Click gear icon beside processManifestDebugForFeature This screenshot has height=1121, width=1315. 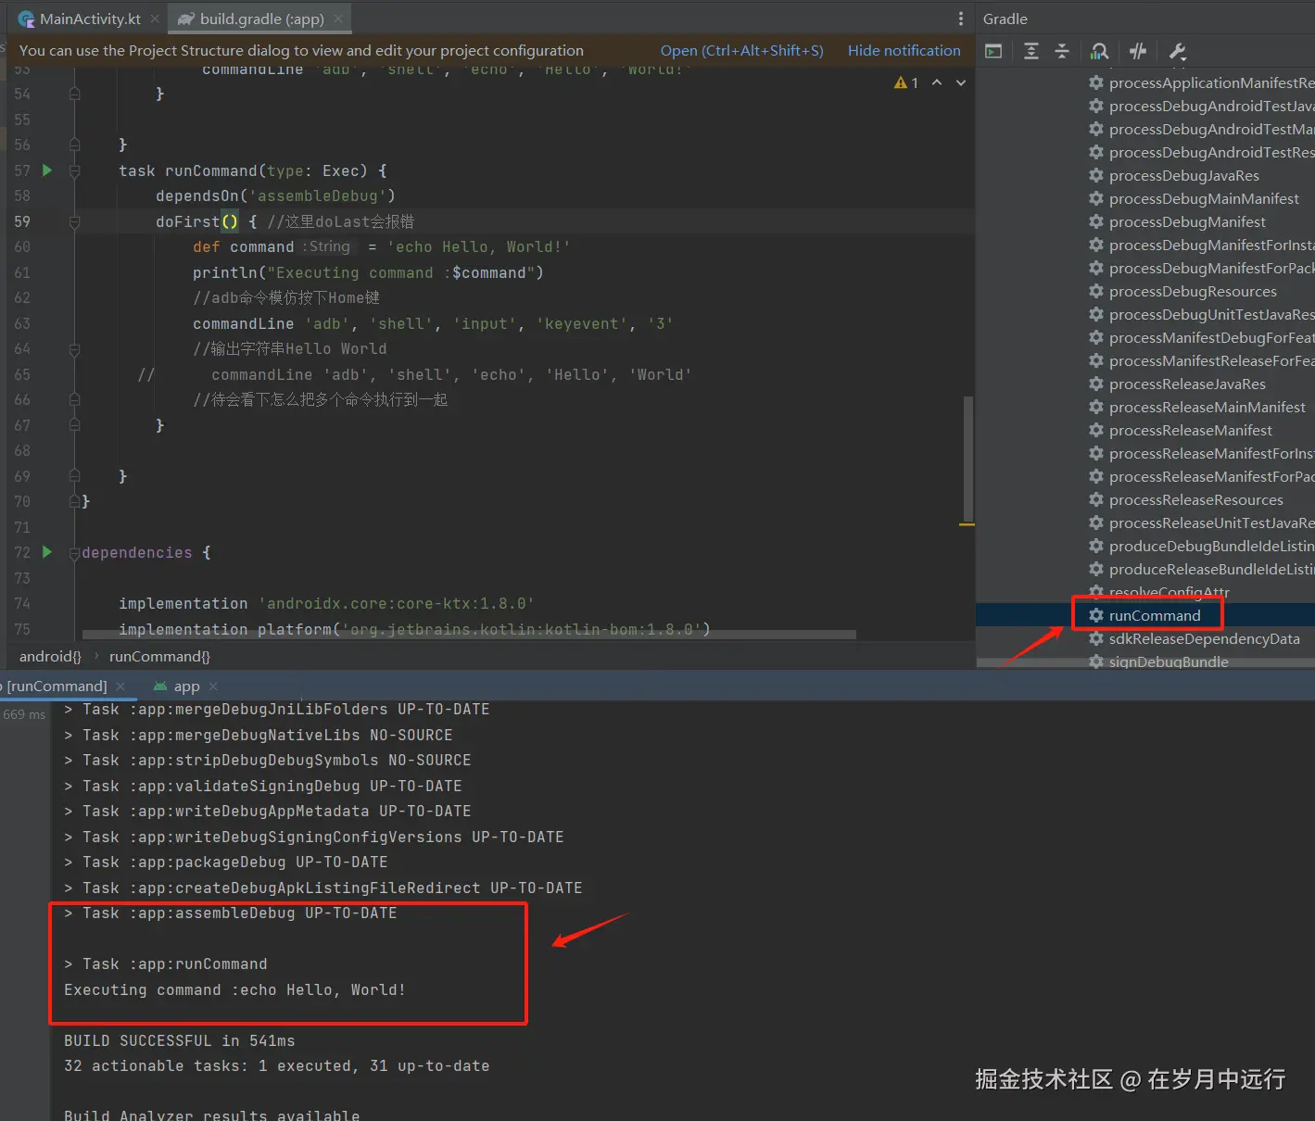1096,337
